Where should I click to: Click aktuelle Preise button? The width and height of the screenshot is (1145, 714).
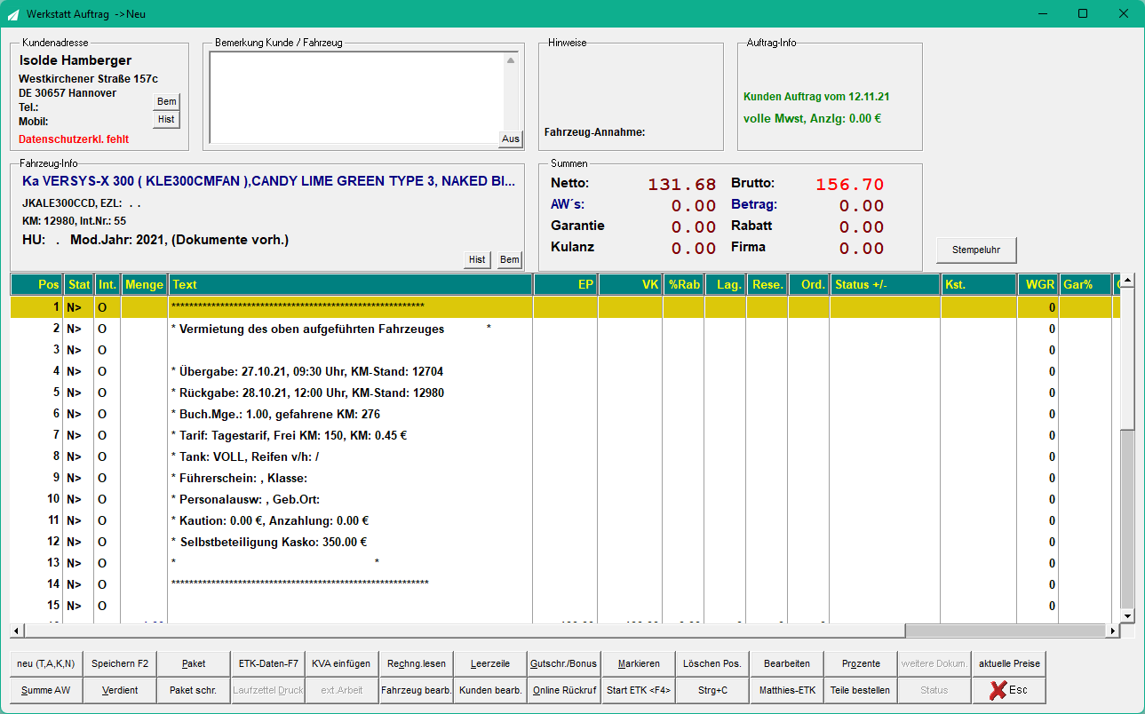[x=1009, y=663]
